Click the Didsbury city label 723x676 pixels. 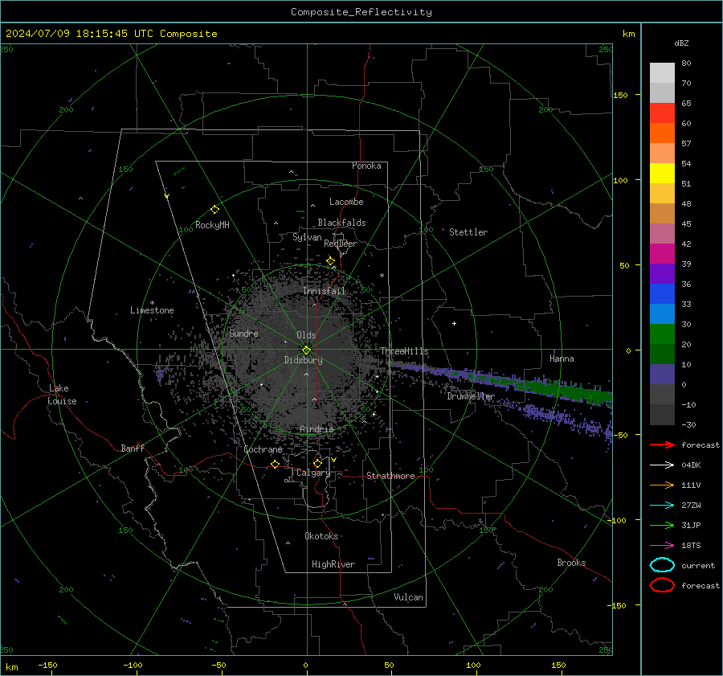pyautogui.click(x=303, y=360)
